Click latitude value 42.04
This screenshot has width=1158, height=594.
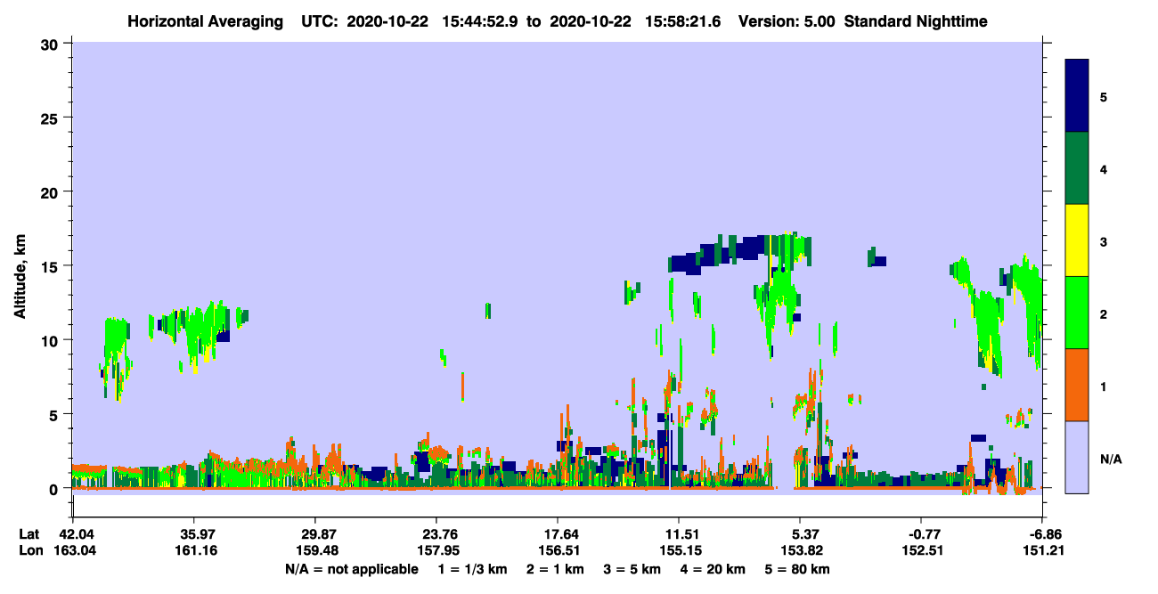[x=72, y=534]
